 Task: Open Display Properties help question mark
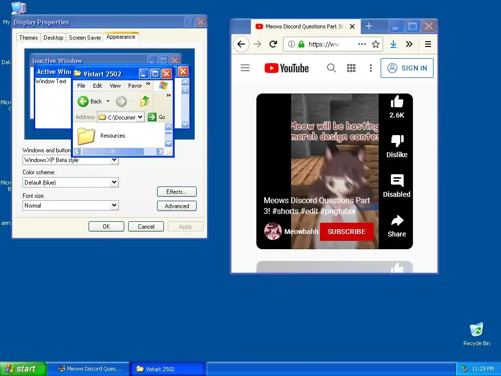click(x=189, y=22)
